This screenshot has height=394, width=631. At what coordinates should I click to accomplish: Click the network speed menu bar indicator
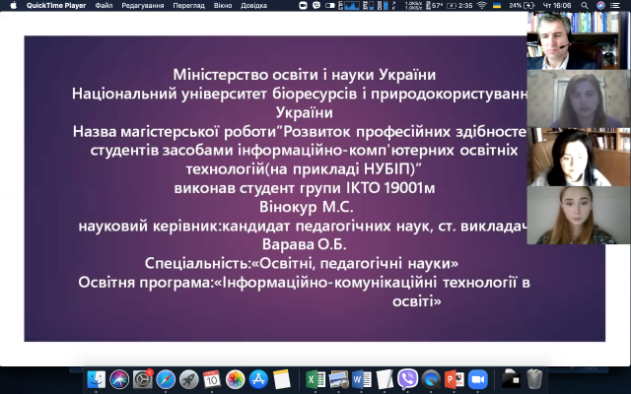(413, 5)
